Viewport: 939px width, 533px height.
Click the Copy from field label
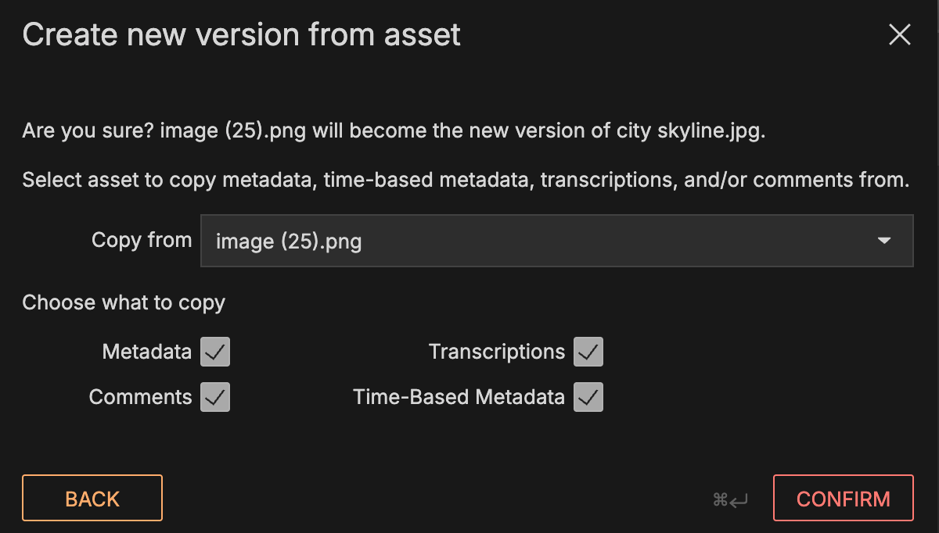[x=142, y=240]
